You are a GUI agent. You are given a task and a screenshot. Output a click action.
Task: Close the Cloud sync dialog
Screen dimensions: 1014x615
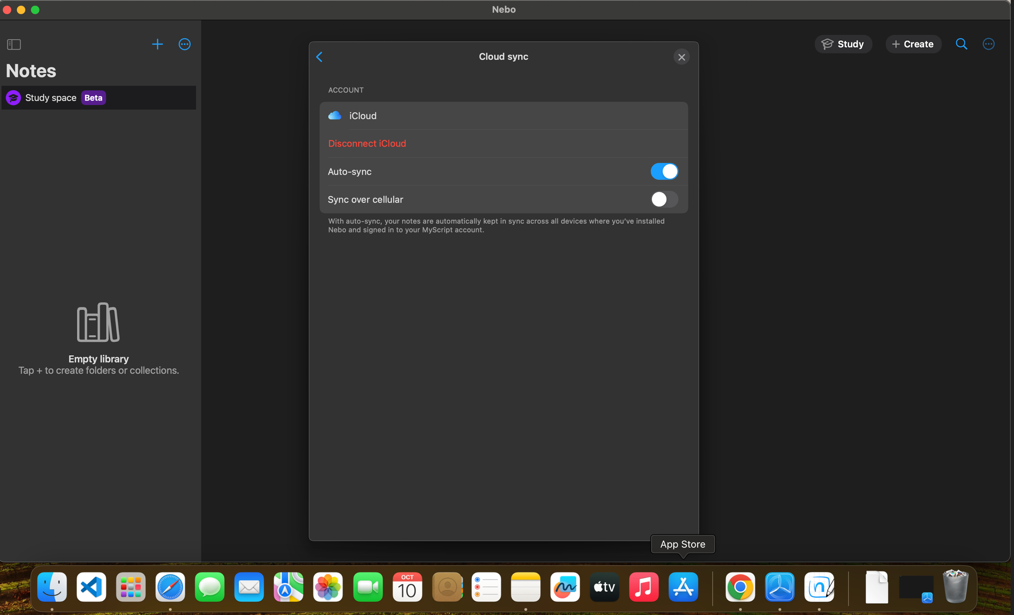[681, 57]
